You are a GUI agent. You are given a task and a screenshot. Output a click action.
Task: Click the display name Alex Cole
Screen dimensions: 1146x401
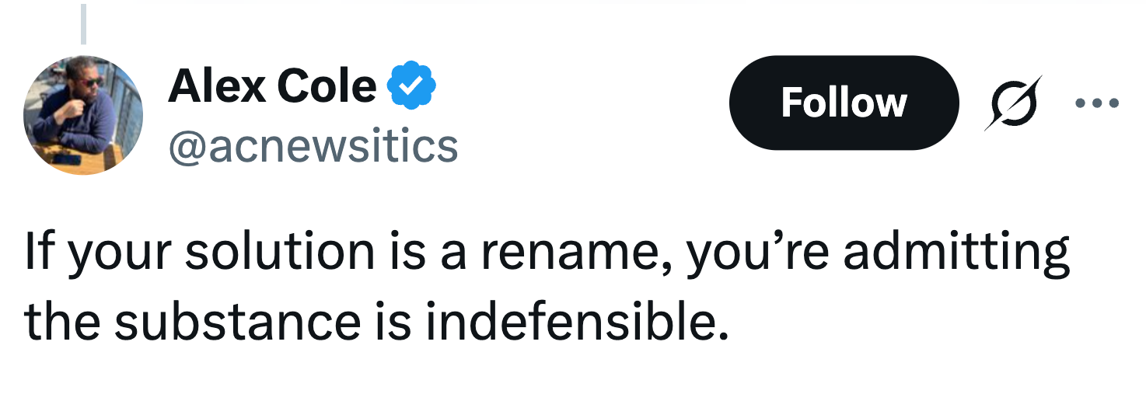click(272, 85)
